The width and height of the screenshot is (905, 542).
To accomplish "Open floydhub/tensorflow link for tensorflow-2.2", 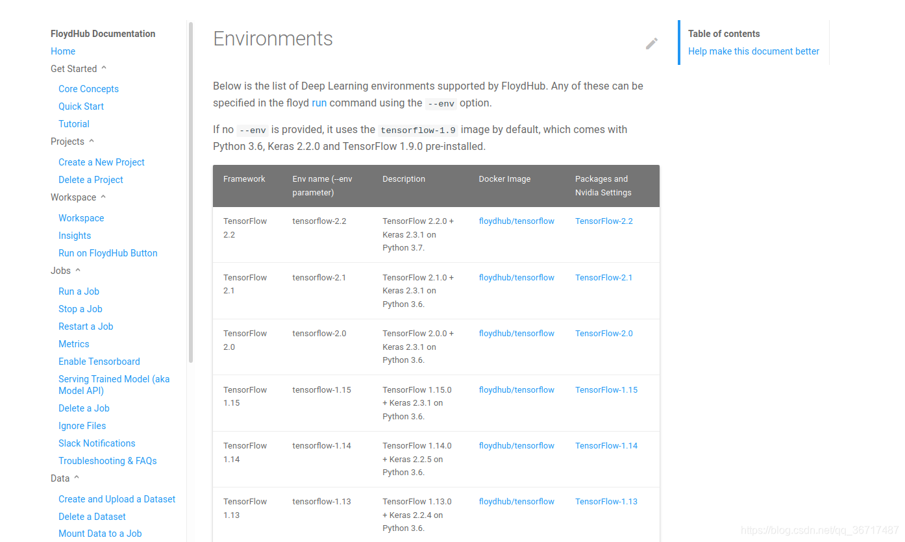I will [x=517, y=221].
